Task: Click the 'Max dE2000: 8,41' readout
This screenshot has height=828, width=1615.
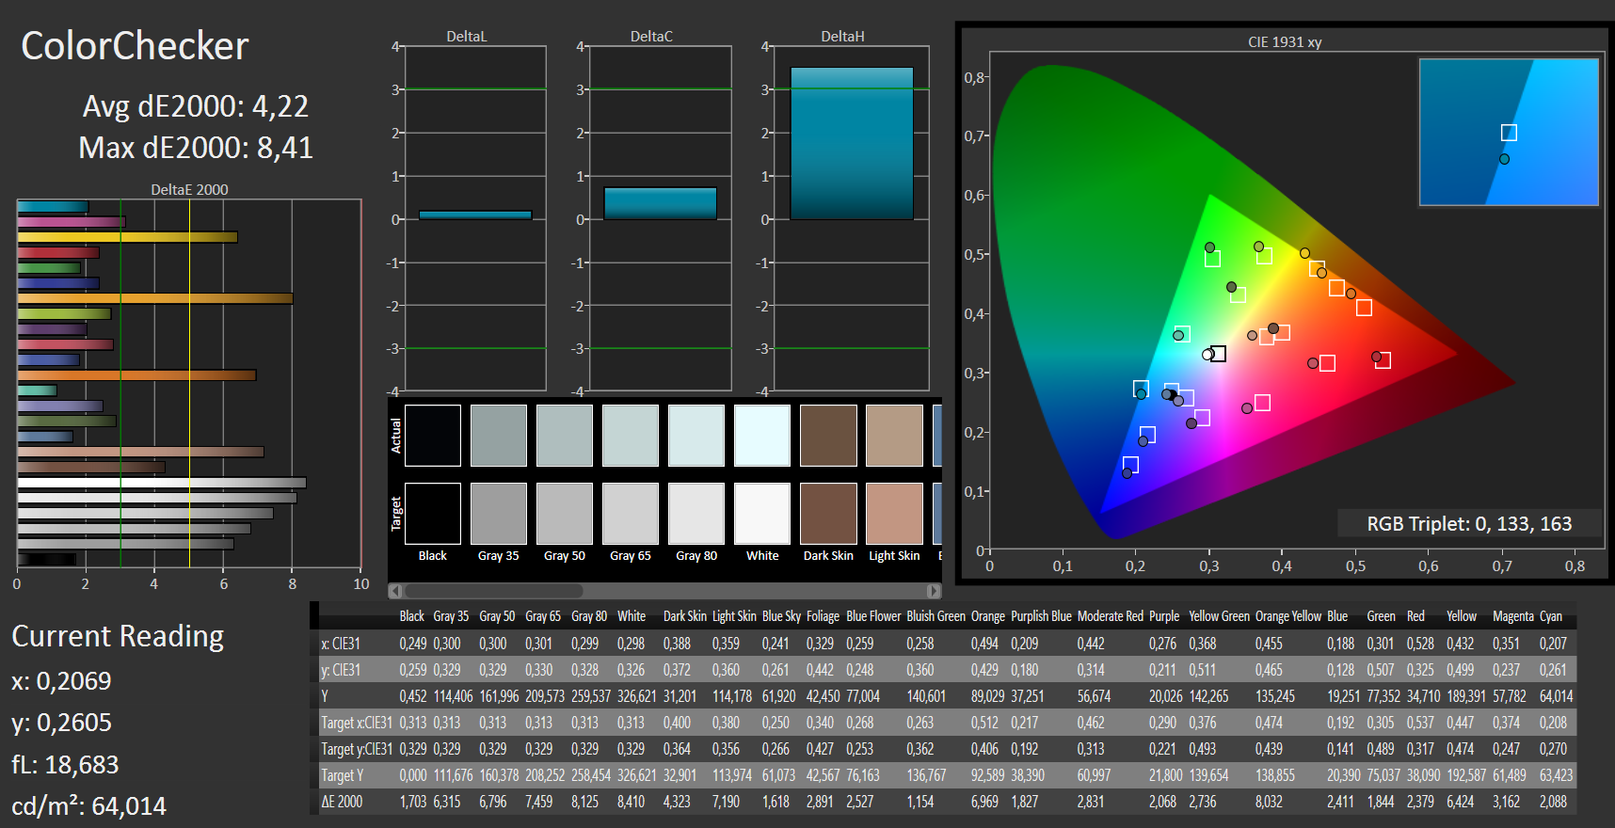Action: click(196, 148)
